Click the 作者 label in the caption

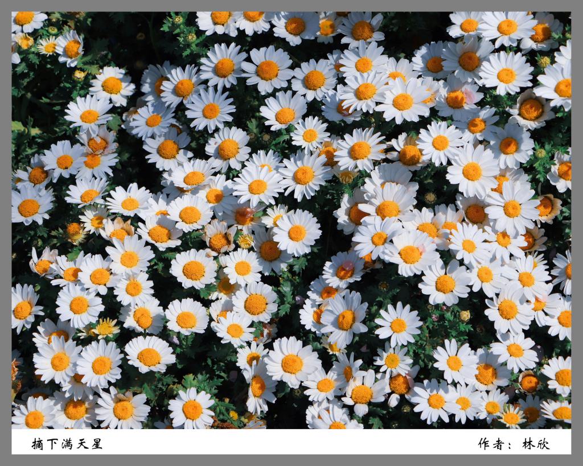(x=491, y=444)
